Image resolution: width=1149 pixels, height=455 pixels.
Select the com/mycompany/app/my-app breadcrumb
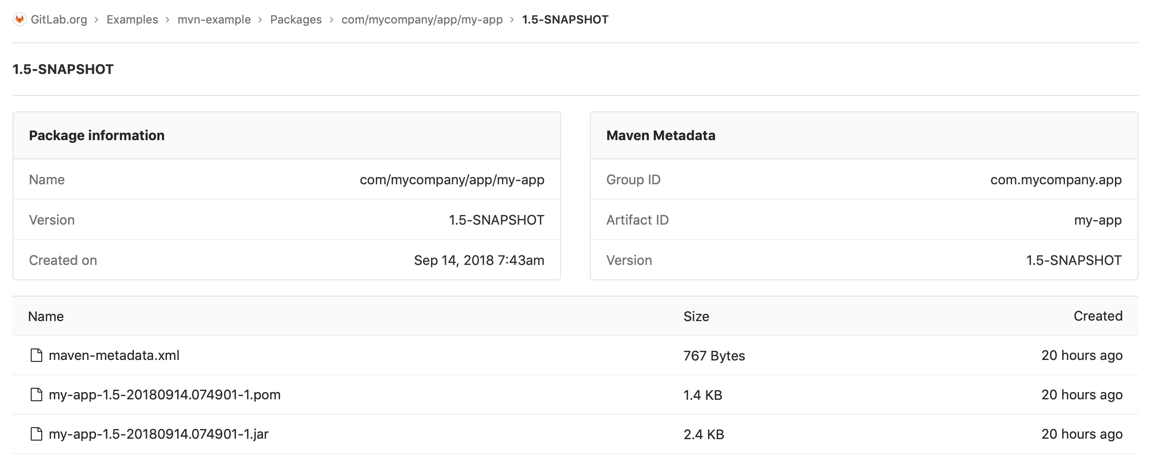(x=421, y=20)
